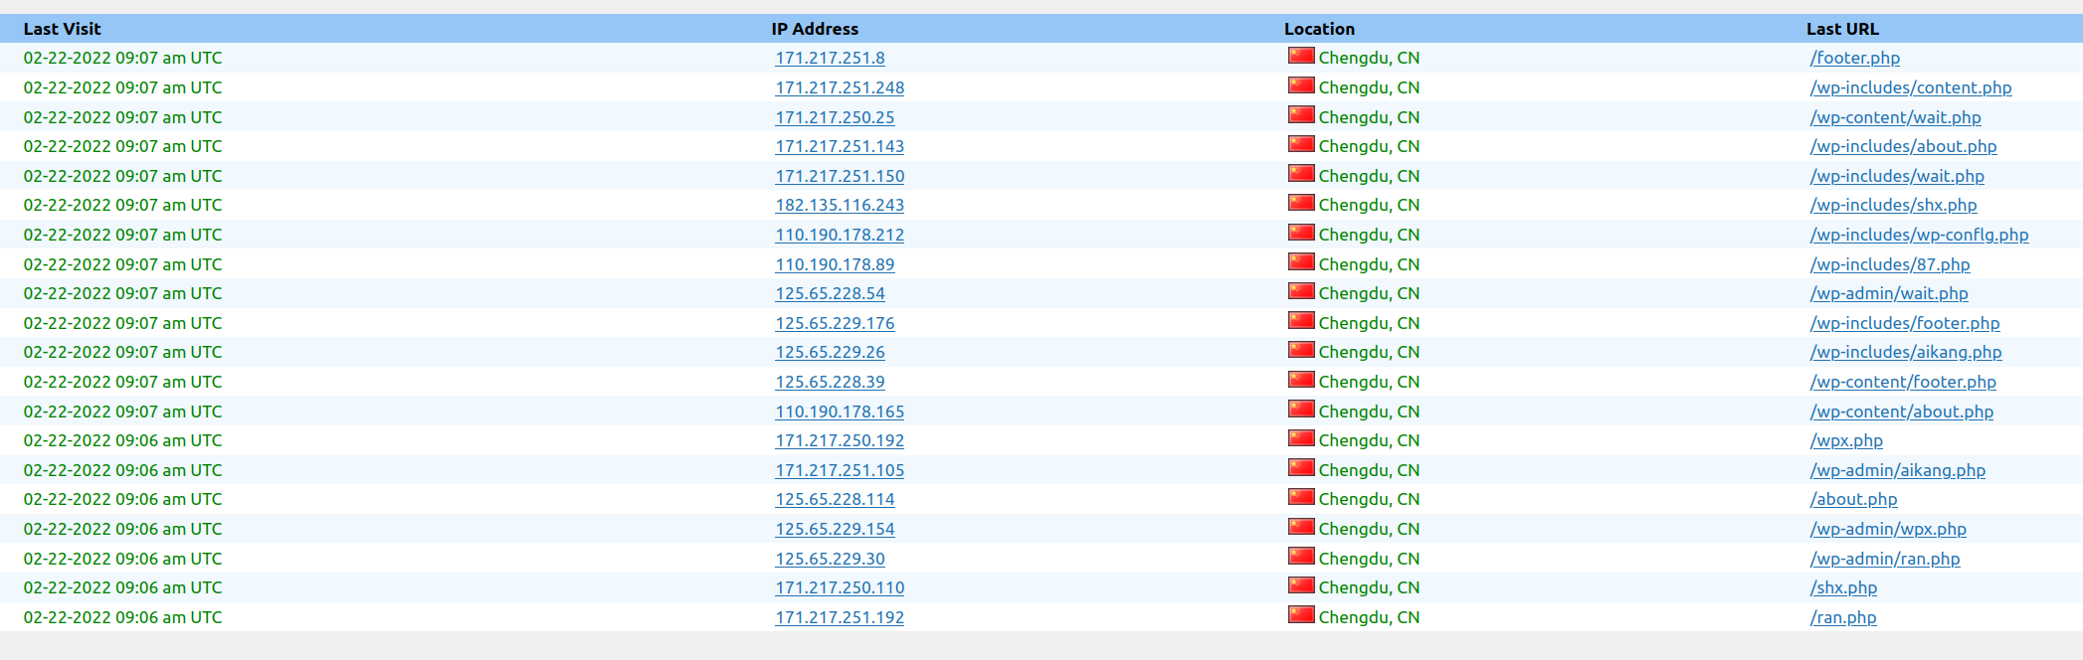Image resolution: width=2083 pixels, height=660 pixels.
Task: Open the /wpx.php URL link
Action: [1846, 440]
